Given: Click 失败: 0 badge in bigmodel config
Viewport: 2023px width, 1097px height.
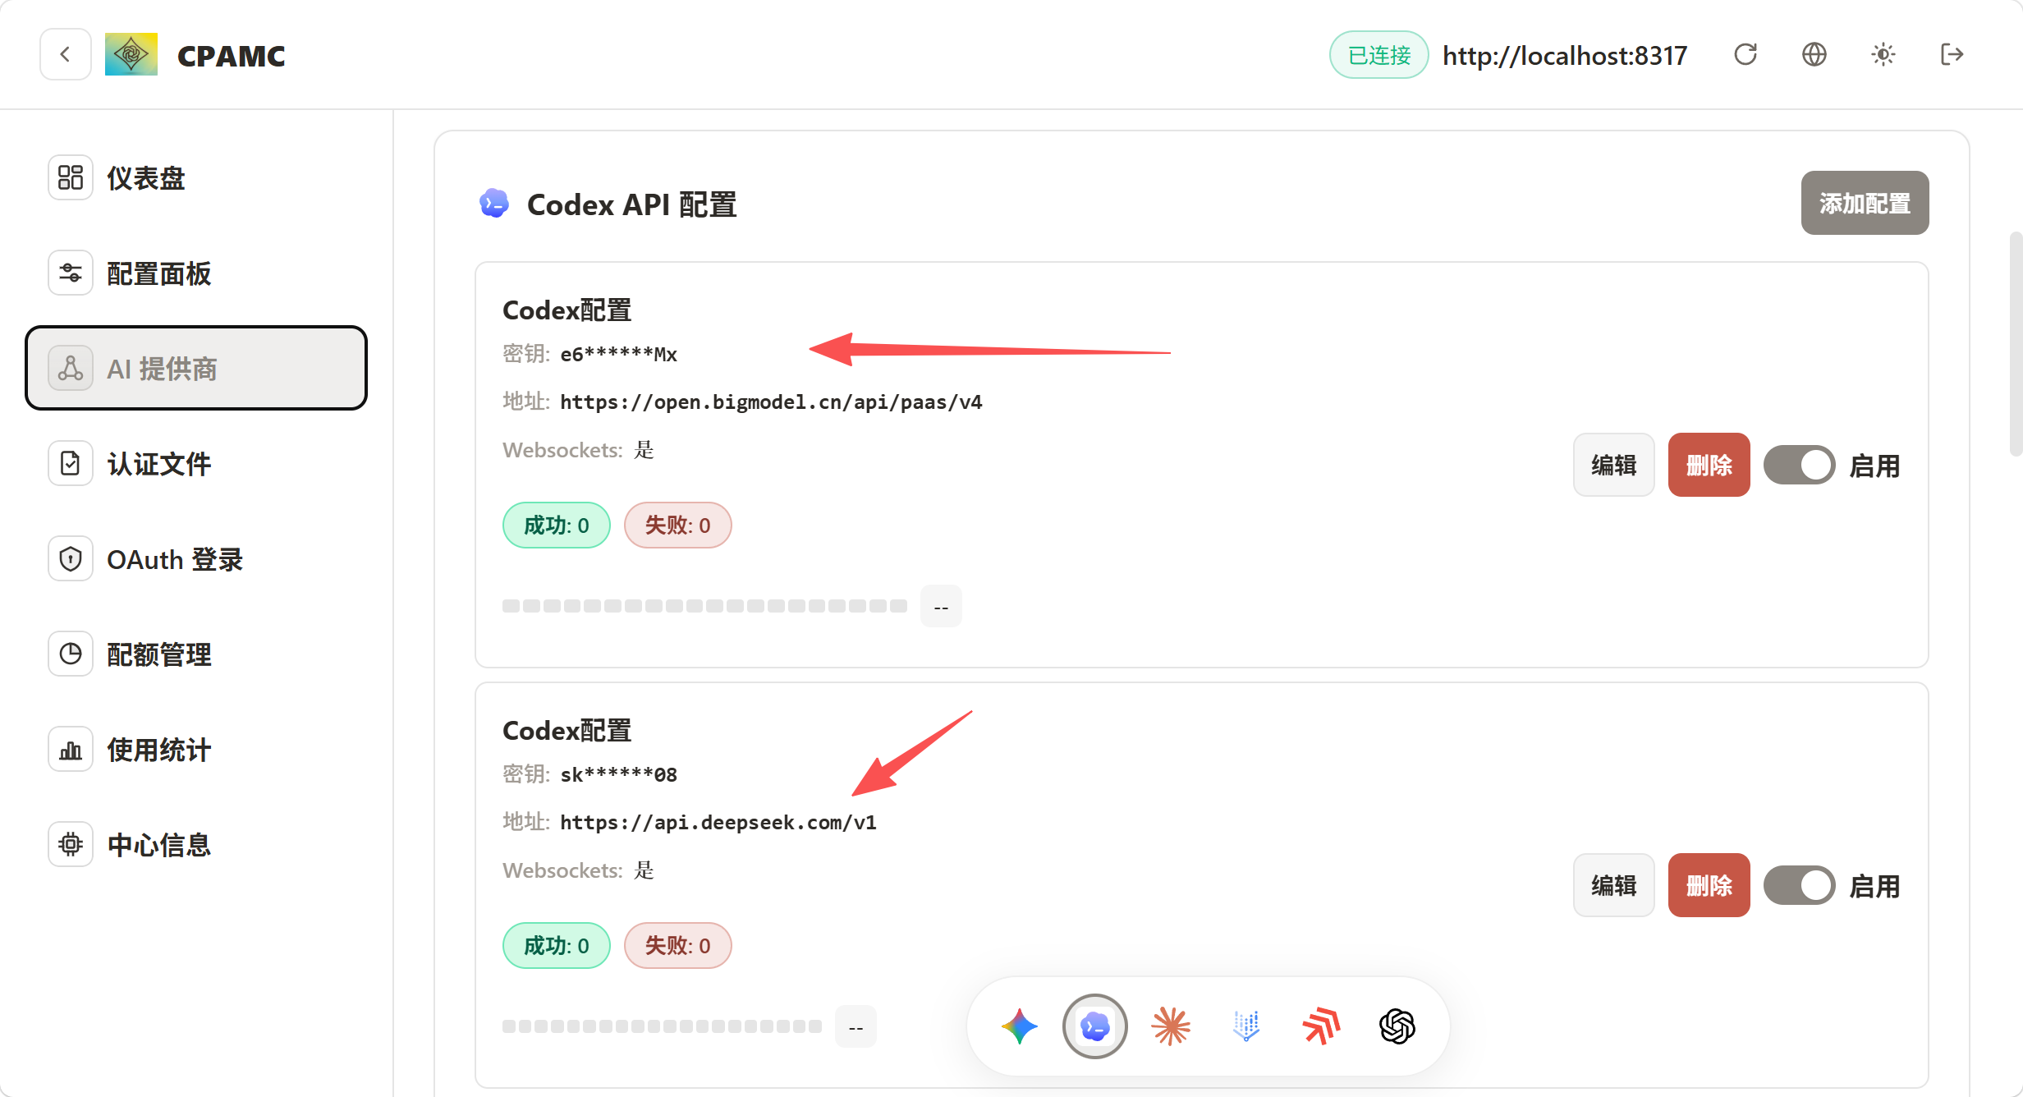Looking at the screenshot, I should [678, 526].
